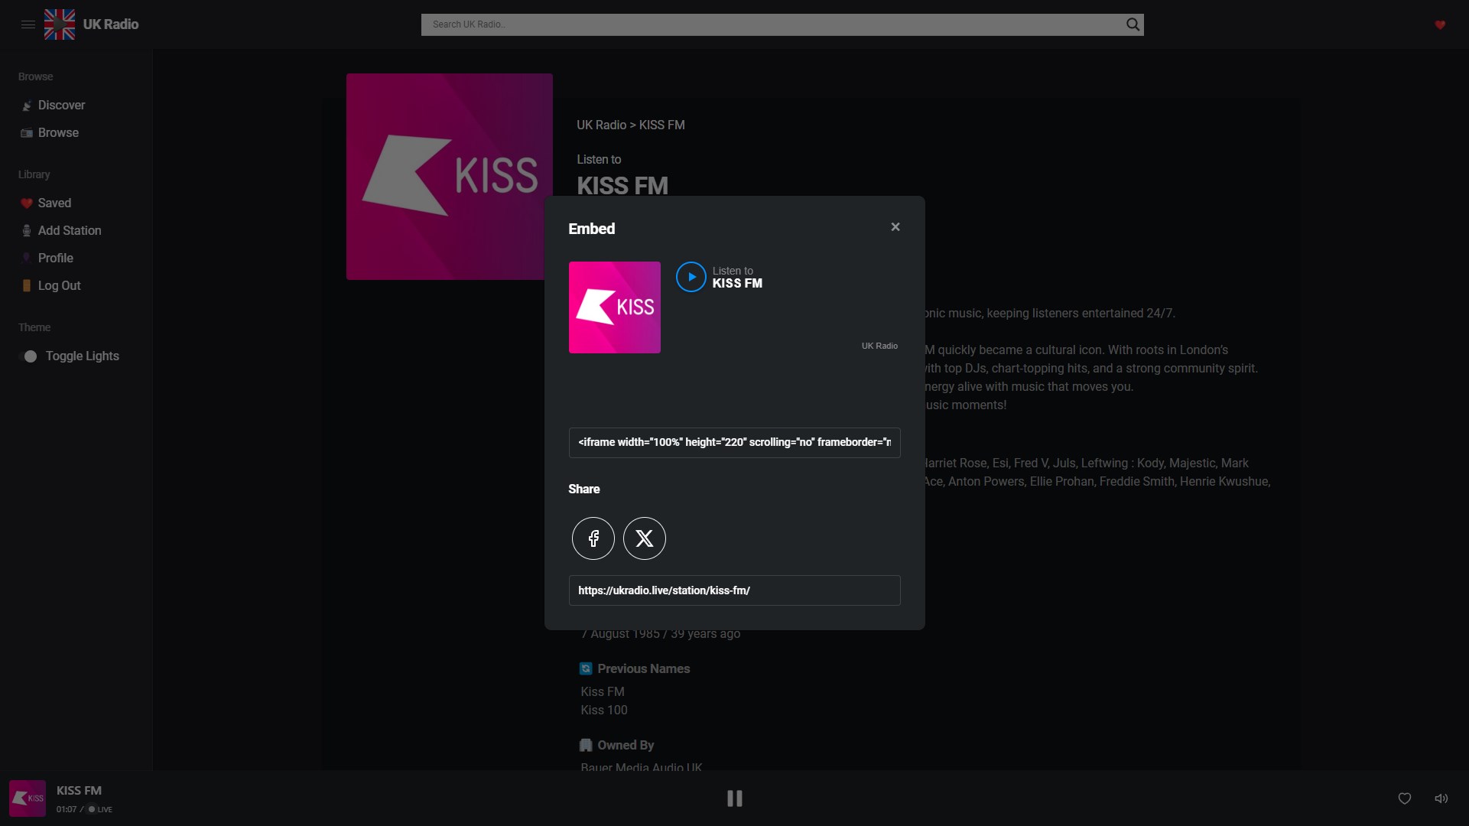Select the iframe embed code field
The width and height of the screenshot is (1469, 826).
[x=734, y=443]
